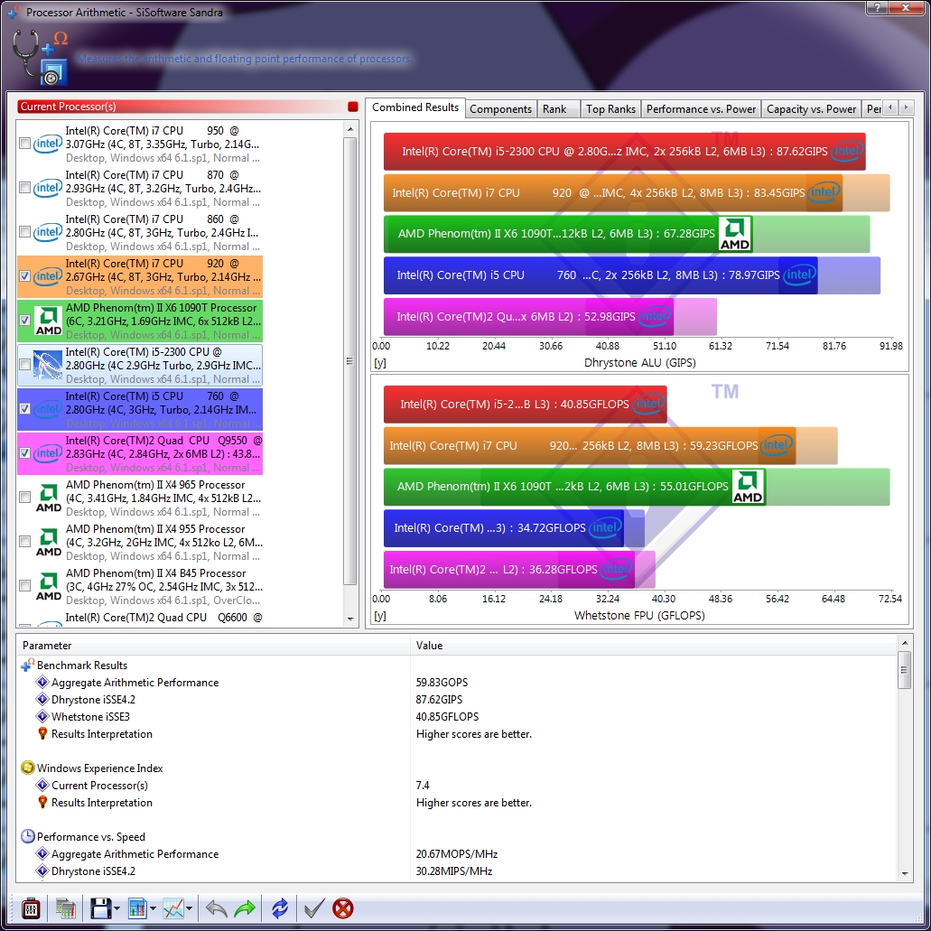Click the Benchmark Results section icon

coord(28,665)
